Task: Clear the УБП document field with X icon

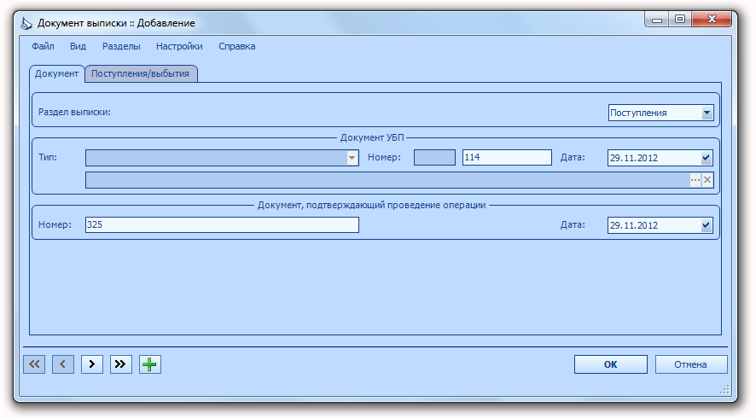Action: (707, 180)
